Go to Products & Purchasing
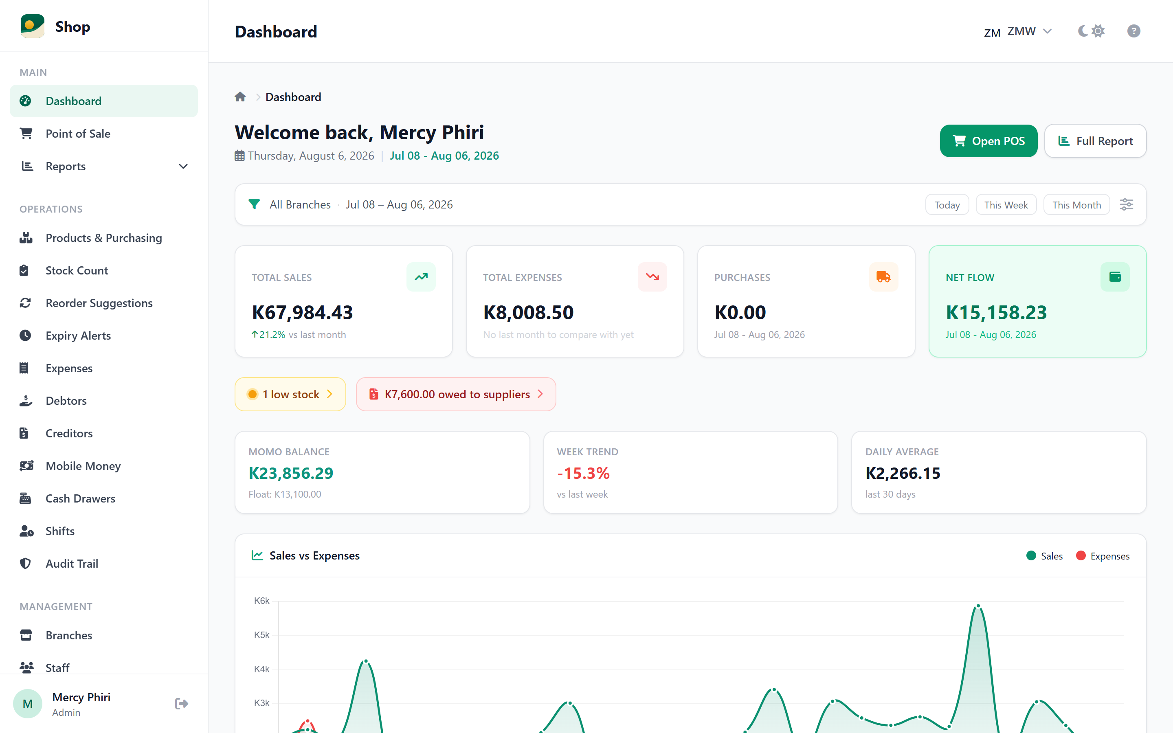1173x733 pixels. (104, 237)
